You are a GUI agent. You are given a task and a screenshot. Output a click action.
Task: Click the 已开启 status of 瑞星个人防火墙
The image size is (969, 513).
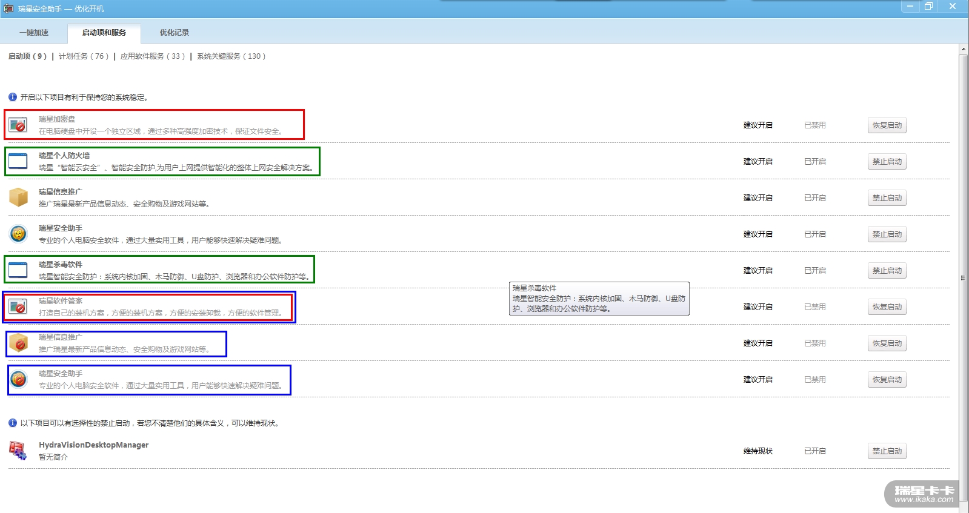point(815,162)
